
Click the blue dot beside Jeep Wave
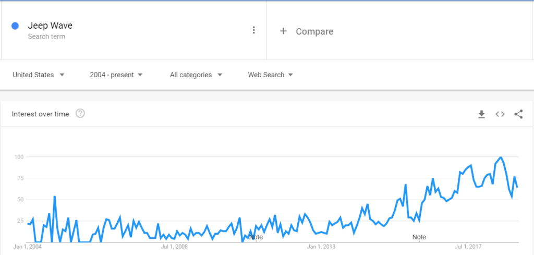tap(15, 26)
